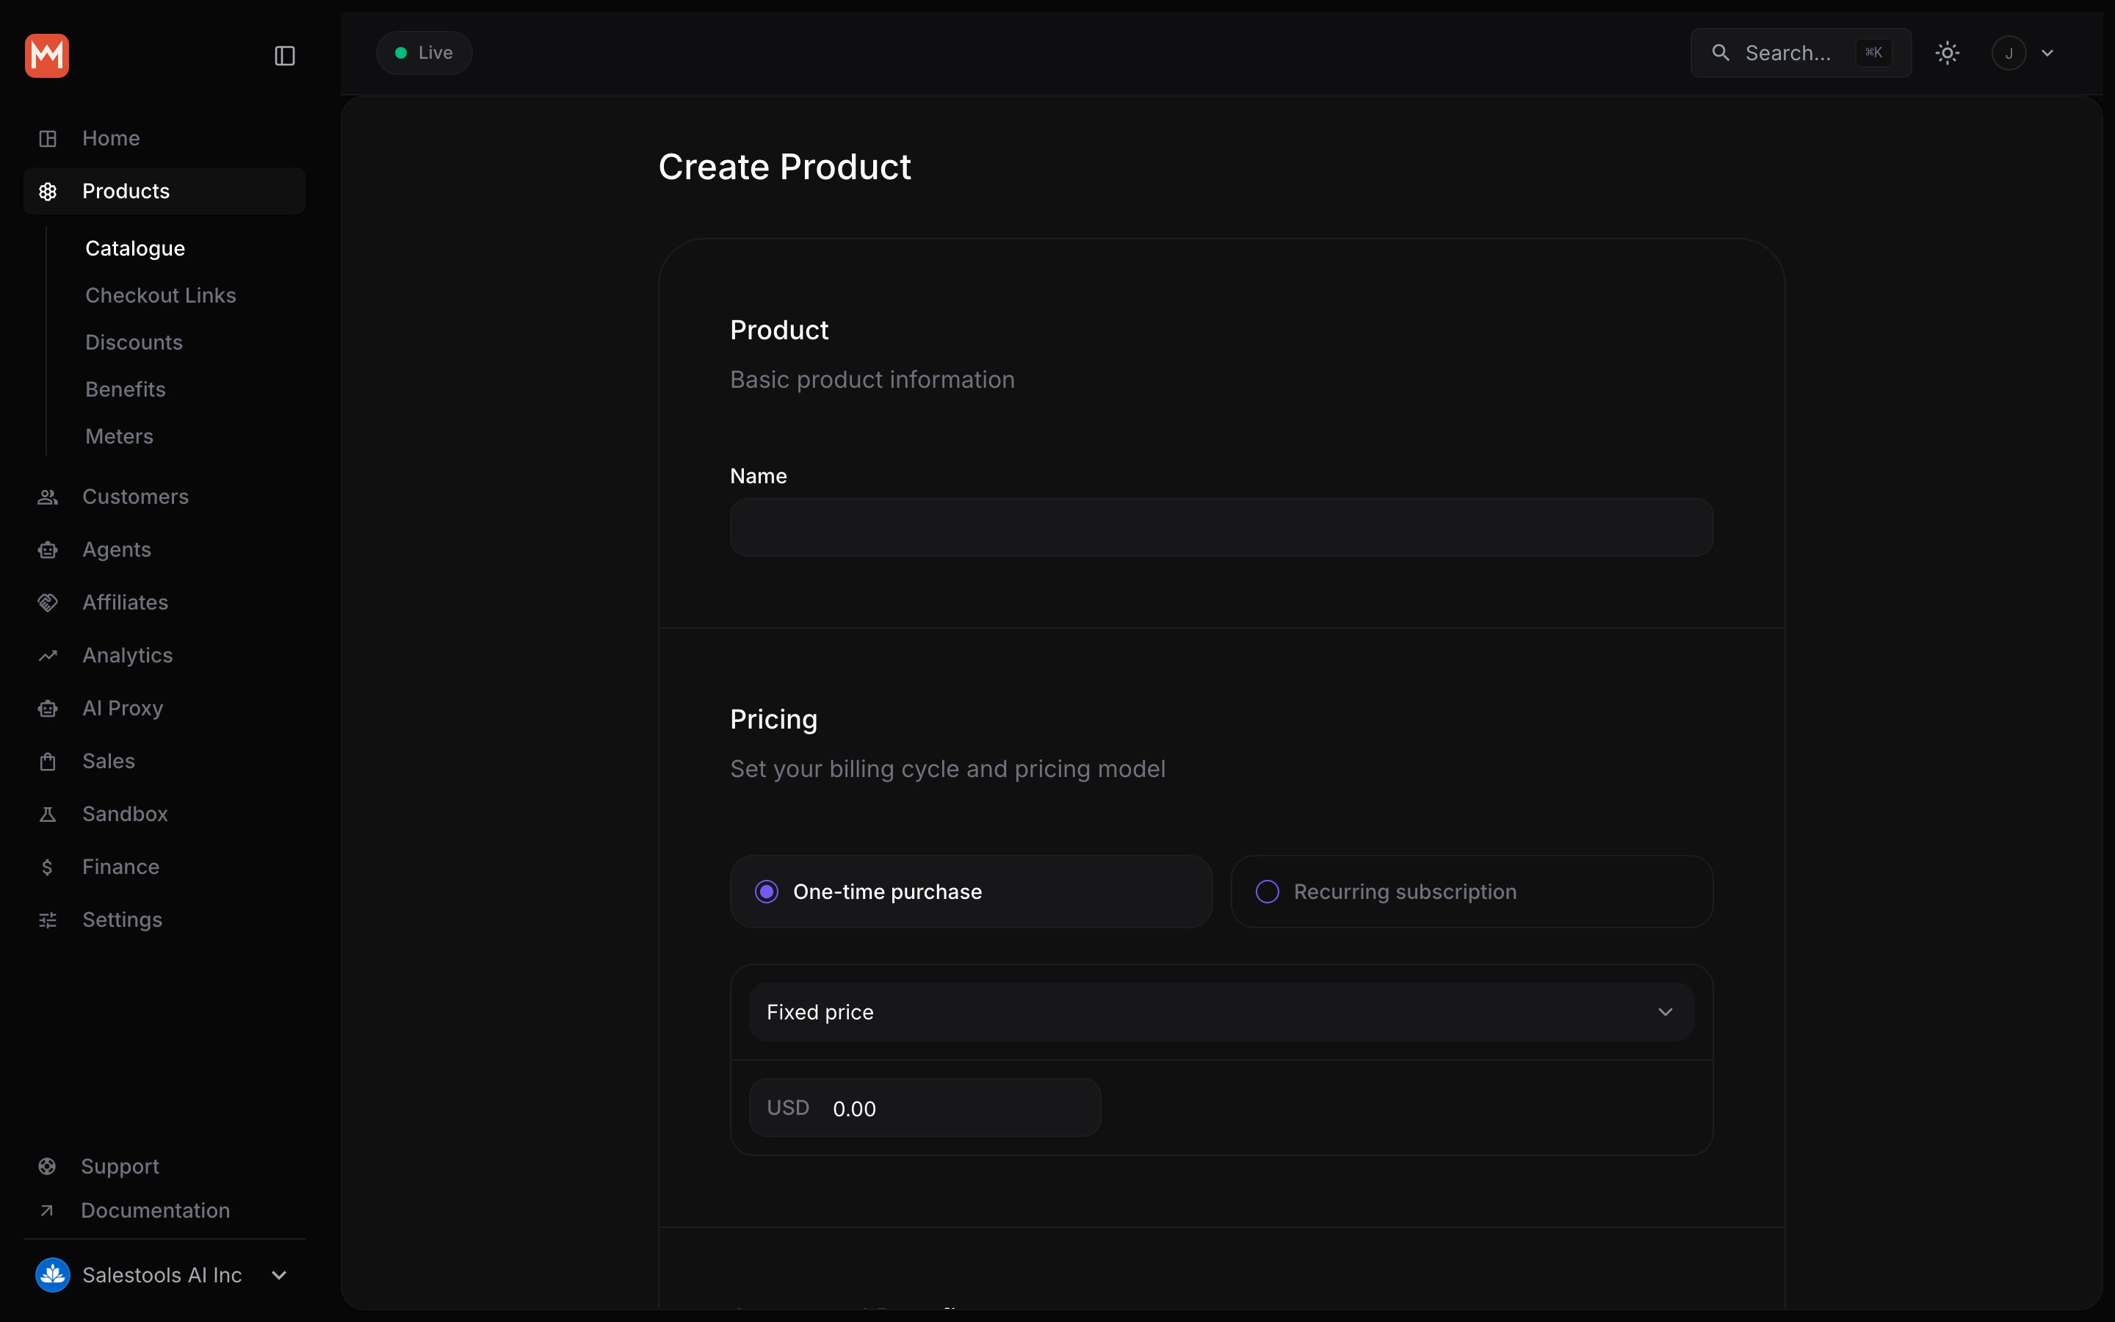Open Documentation external link
This screenshot has height=1322, width=2115.
click(x=156, y=1211)
